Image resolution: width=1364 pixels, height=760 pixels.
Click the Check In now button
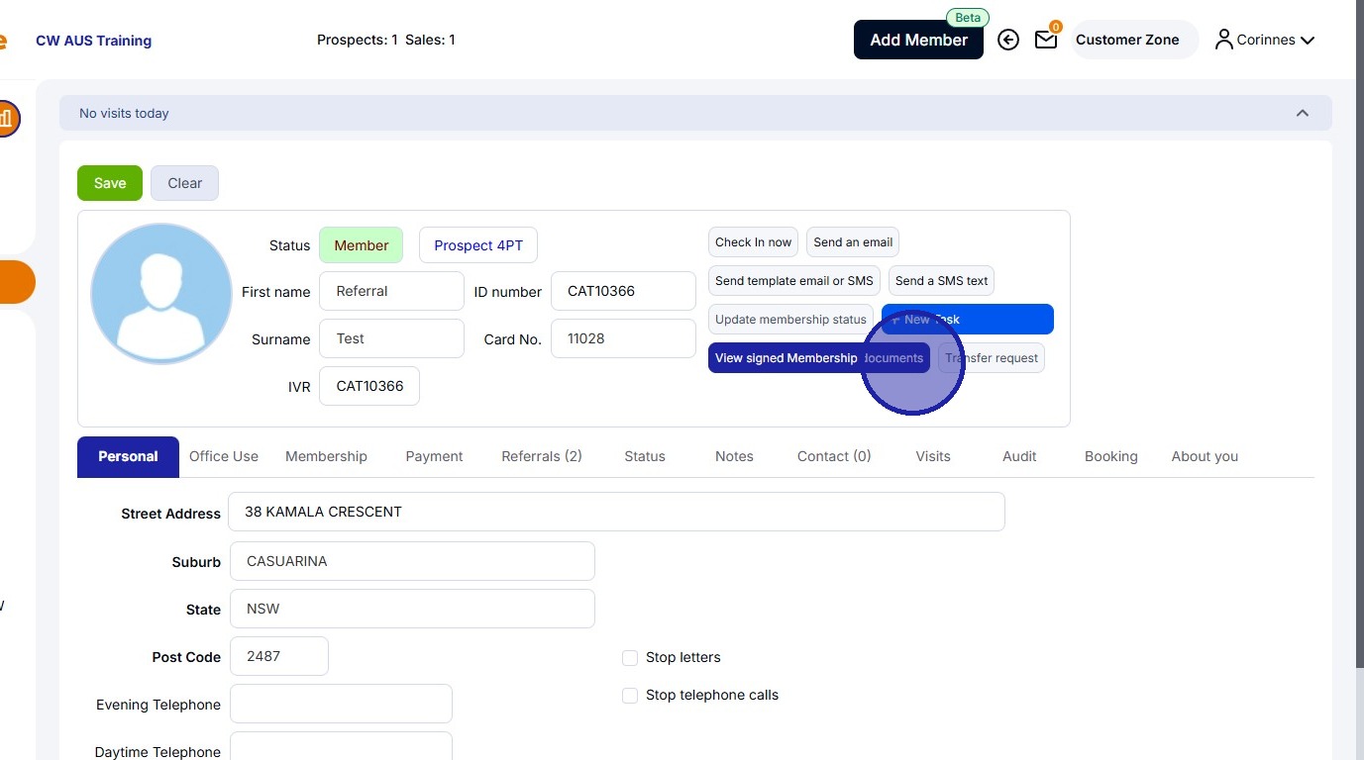click(754, 242)
